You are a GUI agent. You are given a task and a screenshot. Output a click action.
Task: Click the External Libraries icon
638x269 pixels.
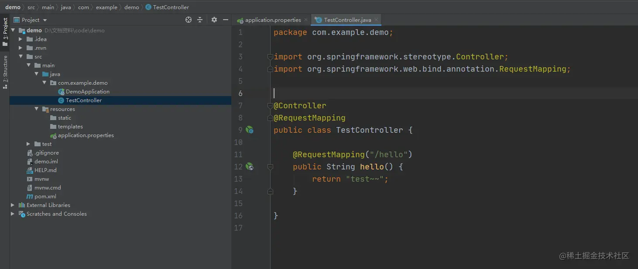pos(22,205)
